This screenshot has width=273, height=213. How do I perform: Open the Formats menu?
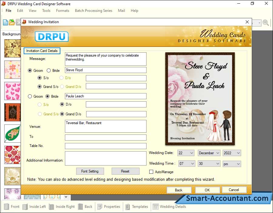click(x=63, y=11)
